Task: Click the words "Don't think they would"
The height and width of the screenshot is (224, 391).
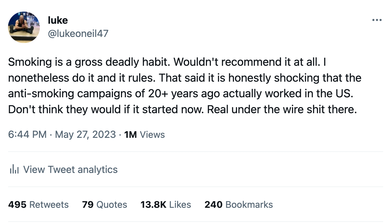Action: [x=58, y=109]
